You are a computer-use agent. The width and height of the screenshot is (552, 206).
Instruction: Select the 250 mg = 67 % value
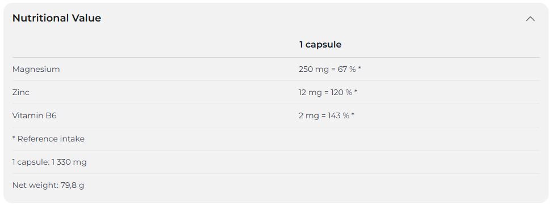[x=328, y=70]
